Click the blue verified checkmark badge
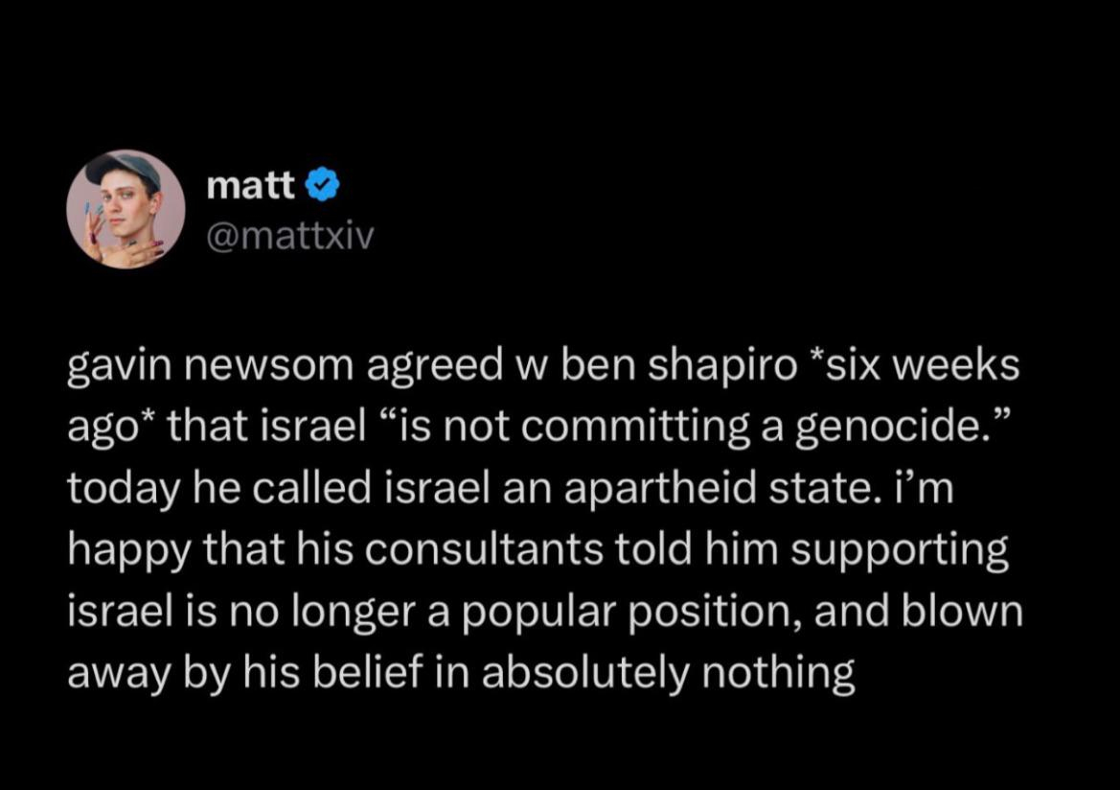This screenshot has height=790, width=1120. (x=321, y=187)
